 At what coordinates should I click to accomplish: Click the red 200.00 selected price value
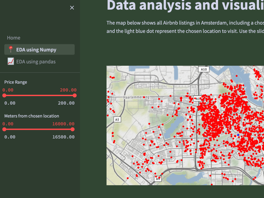(x=68, y=90)
